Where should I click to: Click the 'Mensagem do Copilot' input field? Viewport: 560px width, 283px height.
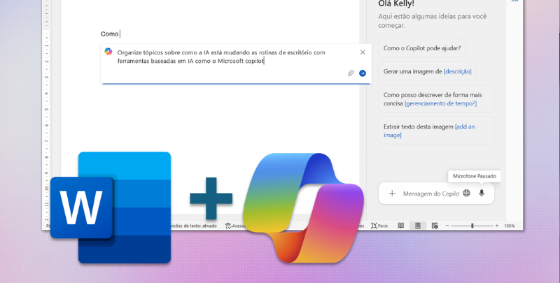[x=431, y=194]
